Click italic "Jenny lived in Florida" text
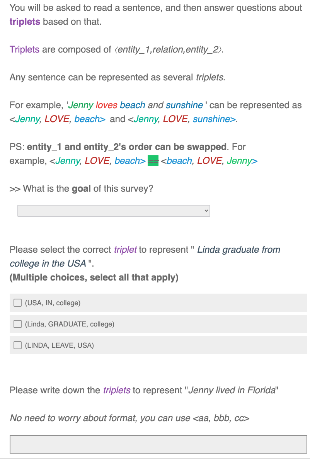This screenshot has height=459, width=310. click(x=232, y=390)
